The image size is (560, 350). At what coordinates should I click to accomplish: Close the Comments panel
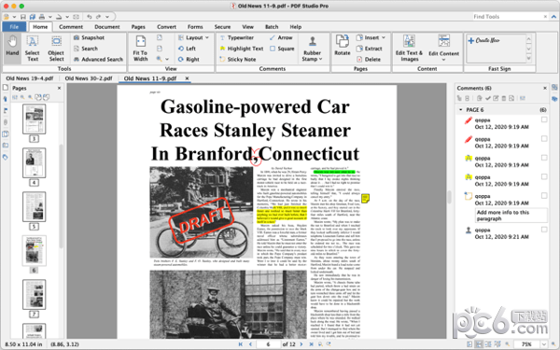coord(545,89)
